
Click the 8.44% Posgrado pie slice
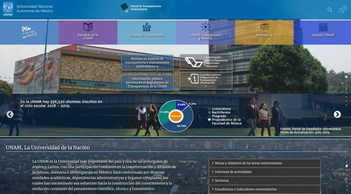tap(181, 105)
